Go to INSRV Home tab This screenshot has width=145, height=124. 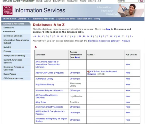[x=10, y=19]
